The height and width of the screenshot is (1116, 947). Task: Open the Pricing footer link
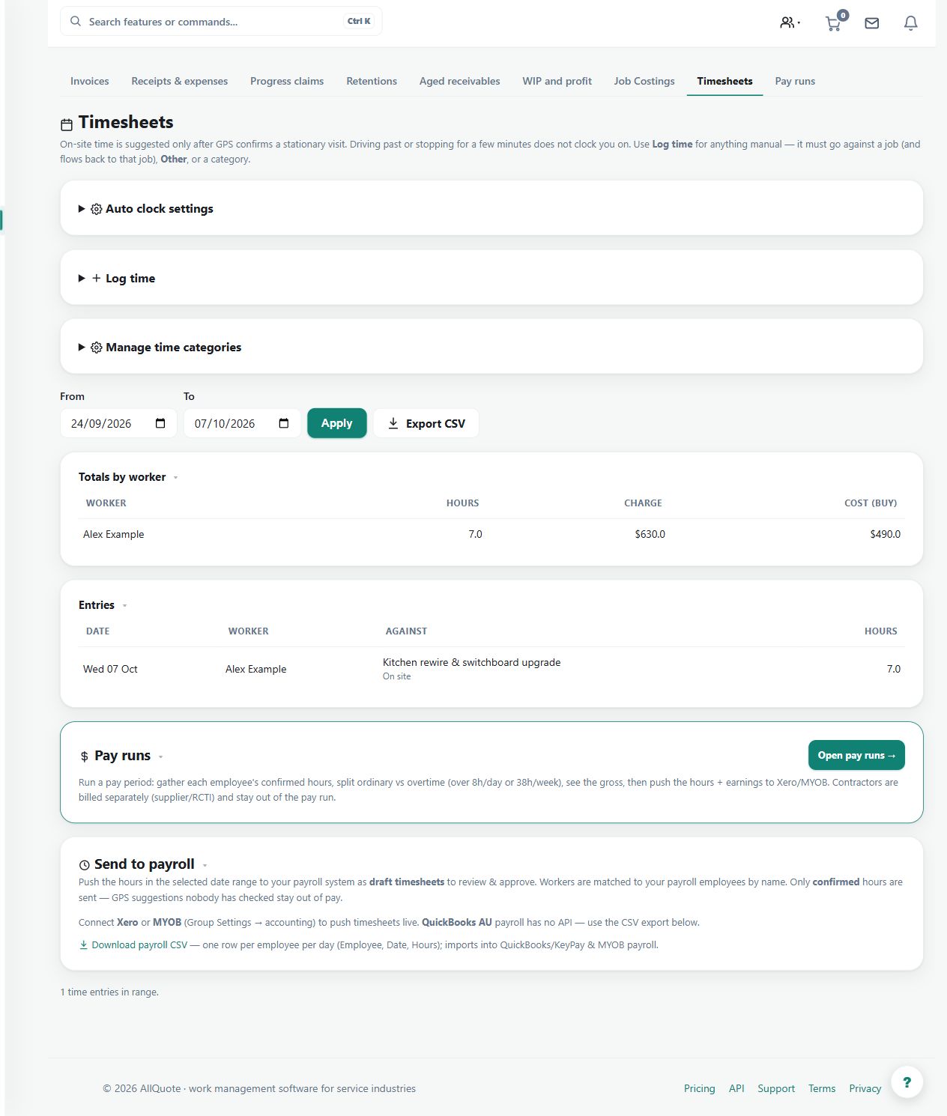(700, 1088)
